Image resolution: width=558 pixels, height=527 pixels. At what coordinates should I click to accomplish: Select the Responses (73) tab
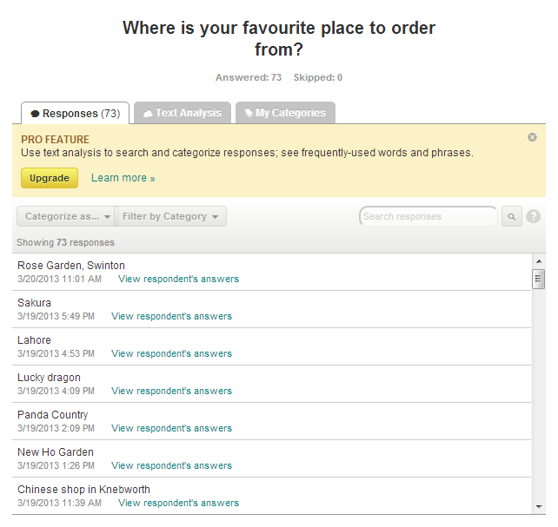click(76, 114)
